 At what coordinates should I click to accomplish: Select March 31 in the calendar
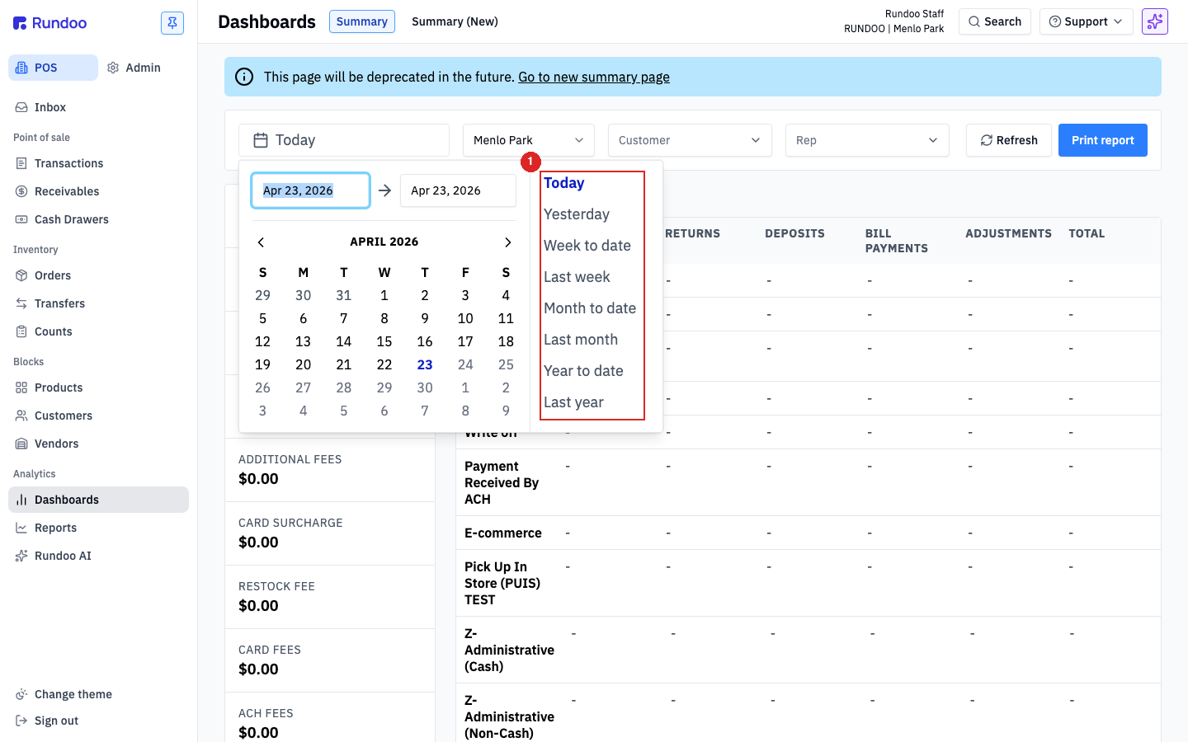click(344, 295)
